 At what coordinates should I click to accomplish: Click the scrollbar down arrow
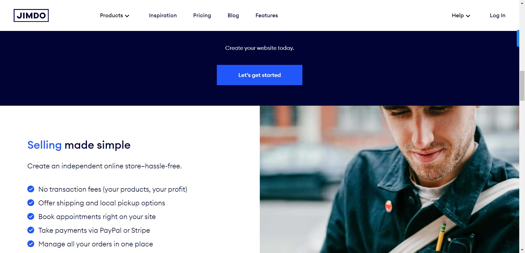click(x=522, y=250)
